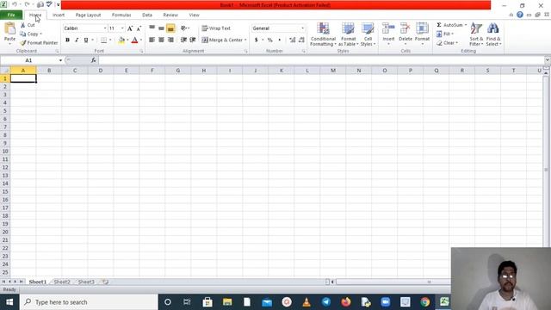
Task: Pick the yellow Fill Color bucket
Action: click(x=121, y=40)
